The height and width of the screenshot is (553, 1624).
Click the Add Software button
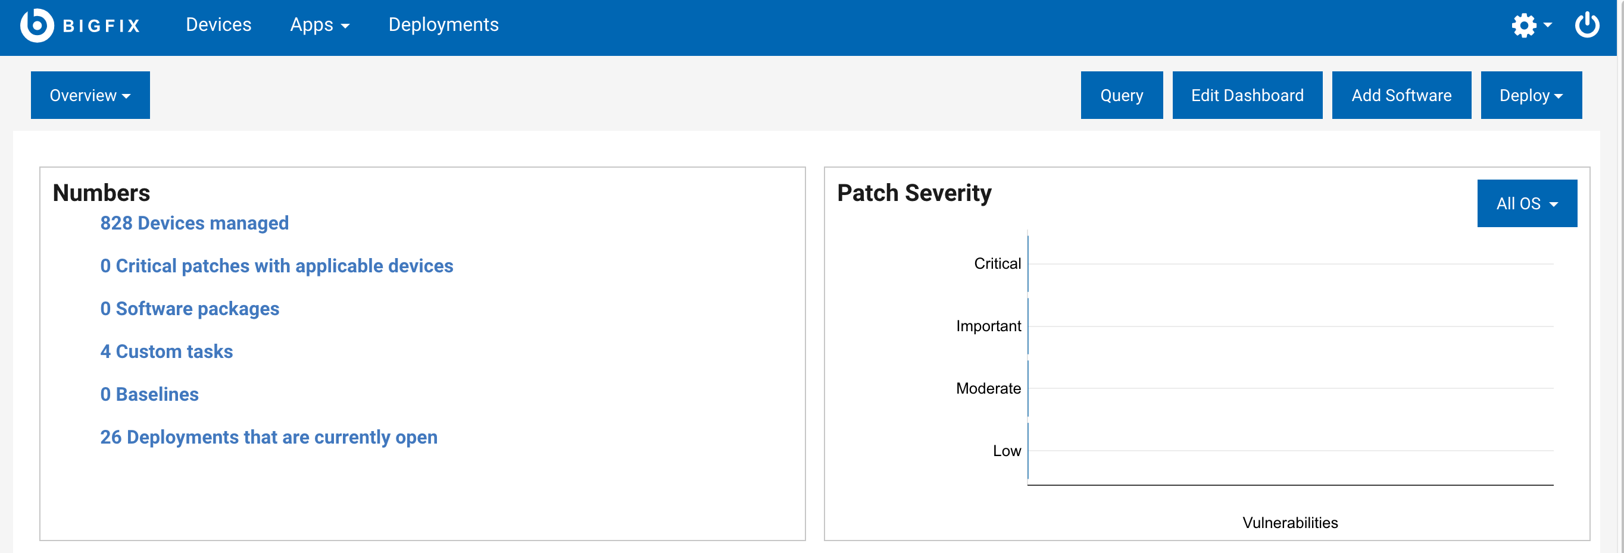coord(1401,95)
